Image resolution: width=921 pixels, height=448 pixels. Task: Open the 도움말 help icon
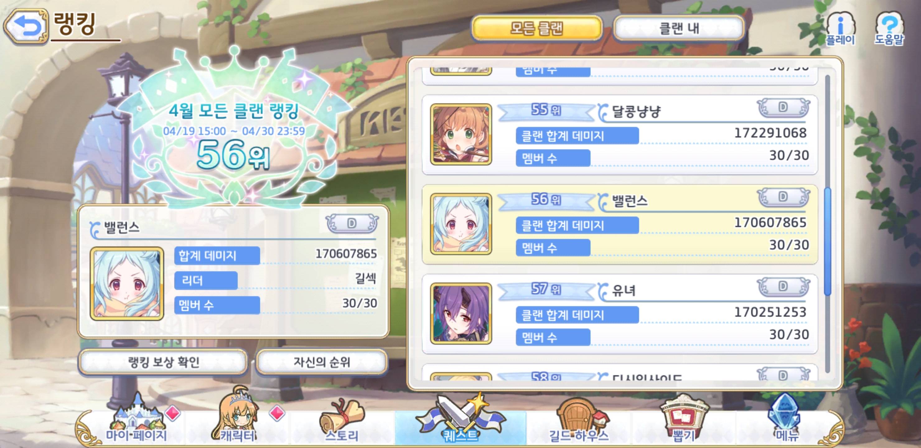(x=889, y=29)
